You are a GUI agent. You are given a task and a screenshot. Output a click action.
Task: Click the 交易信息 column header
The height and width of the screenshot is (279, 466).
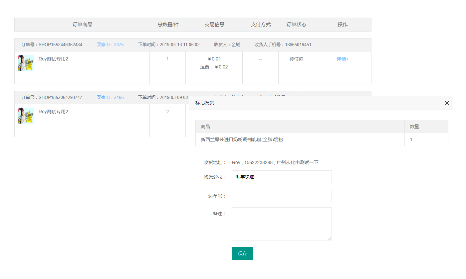point(214,25)
